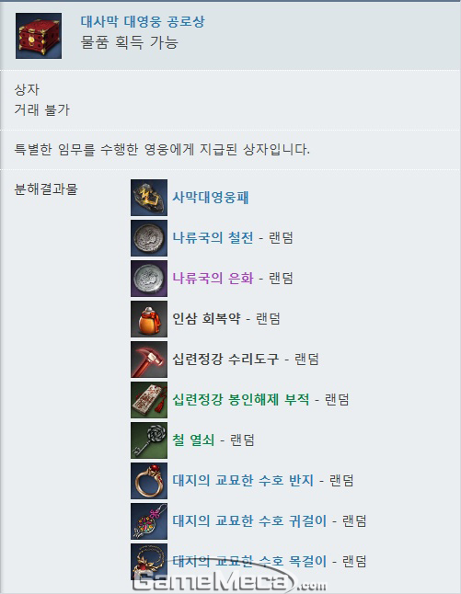The image size is (461, 594).
Task: Click the 십련정강 봉인해제 부적 charm icon
Action: 149,400
